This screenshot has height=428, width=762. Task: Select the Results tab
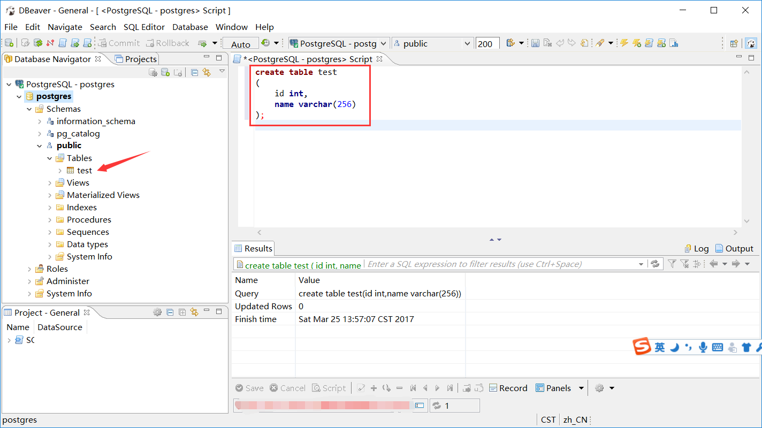(254, 248)
